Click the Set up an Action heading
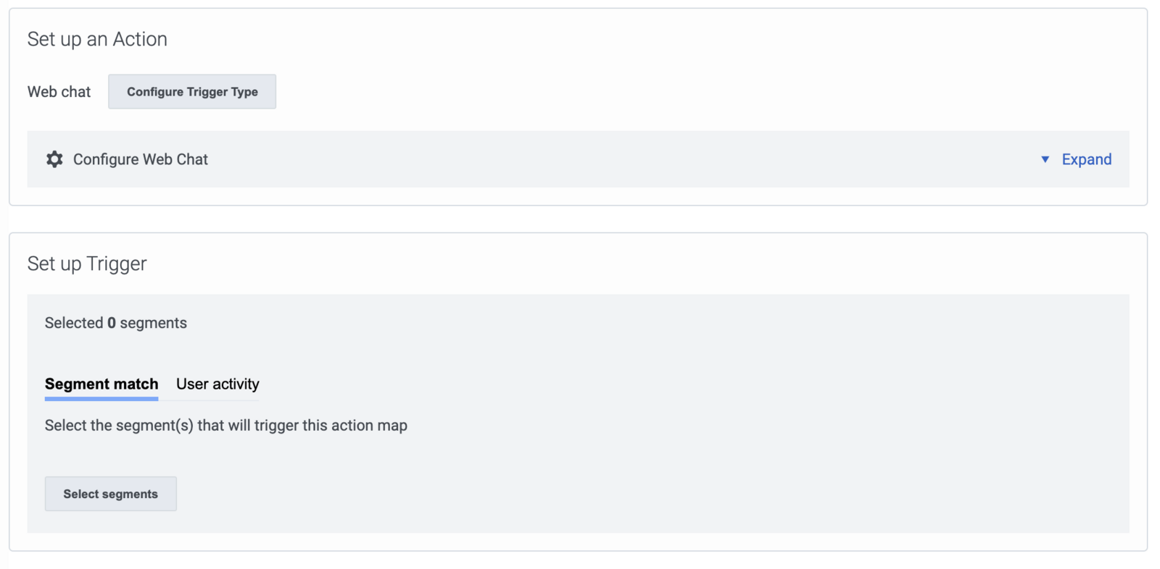 pyautogui.click(x=97, y=39)
